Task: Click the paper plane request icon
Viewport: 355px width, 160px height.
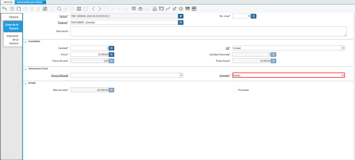Action: coord(174,9)
